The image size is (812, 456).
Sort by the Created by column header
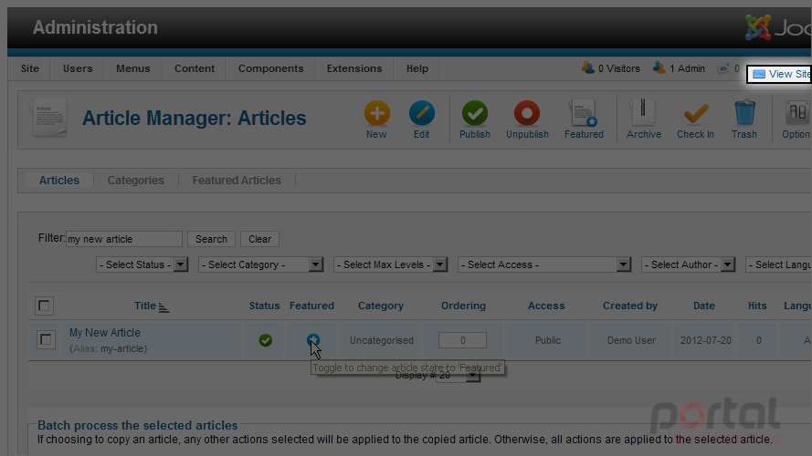(630, 306)
